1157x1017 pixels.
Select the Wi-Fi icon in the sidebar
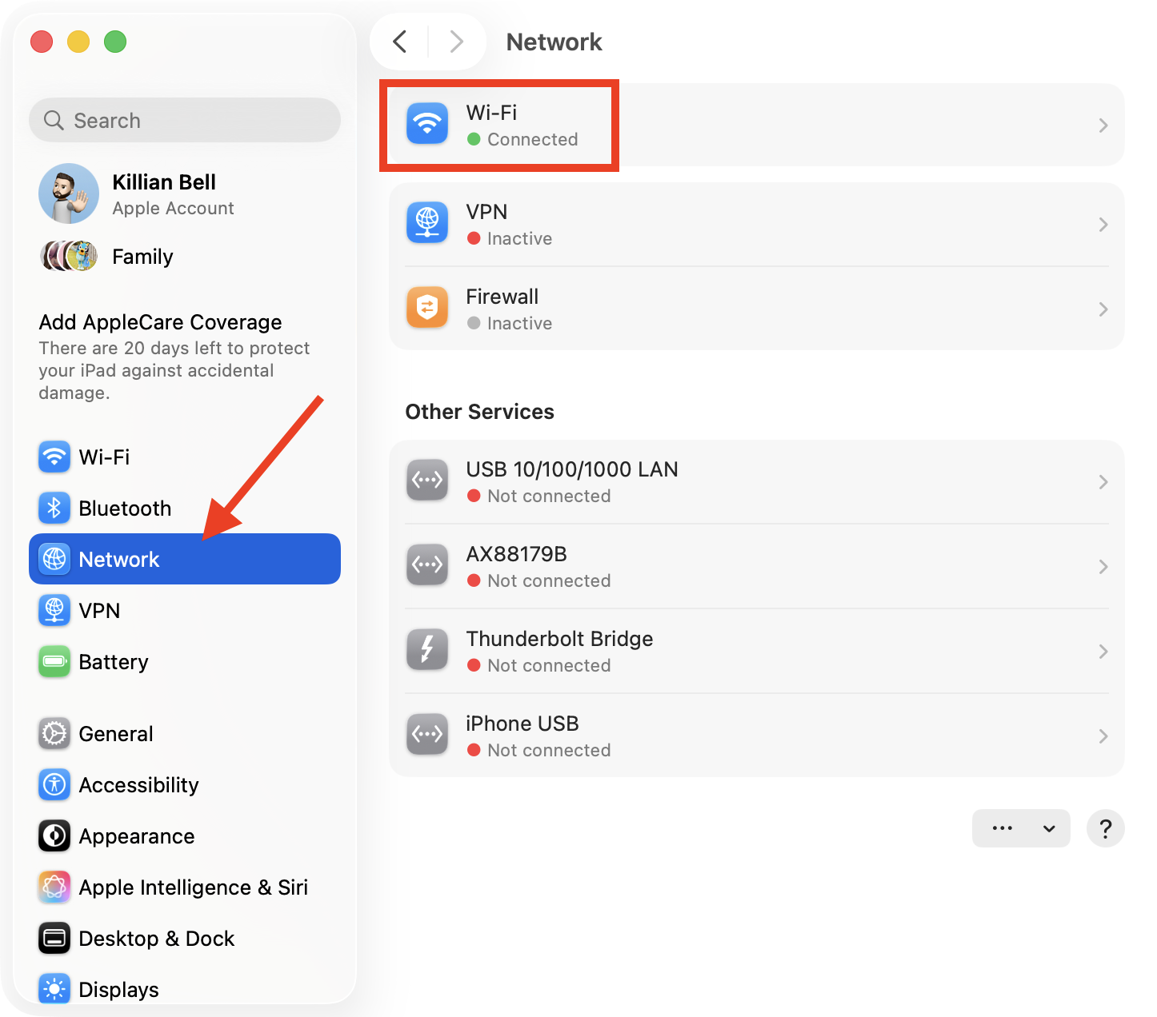pyautogui.click(x=54, y=457)
